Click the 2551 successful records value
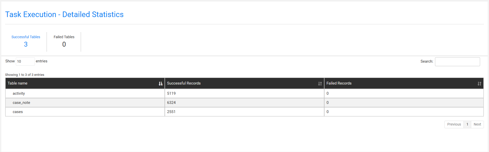Viewport: 489px width, 152px height. tap(171, 112)
